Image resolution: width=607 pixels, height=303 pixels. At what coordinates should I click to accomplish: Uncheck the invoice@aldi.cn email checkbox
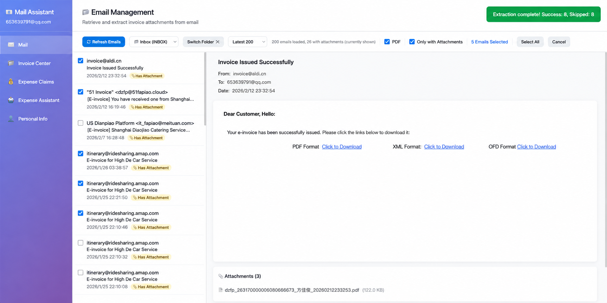click(80, 60)
